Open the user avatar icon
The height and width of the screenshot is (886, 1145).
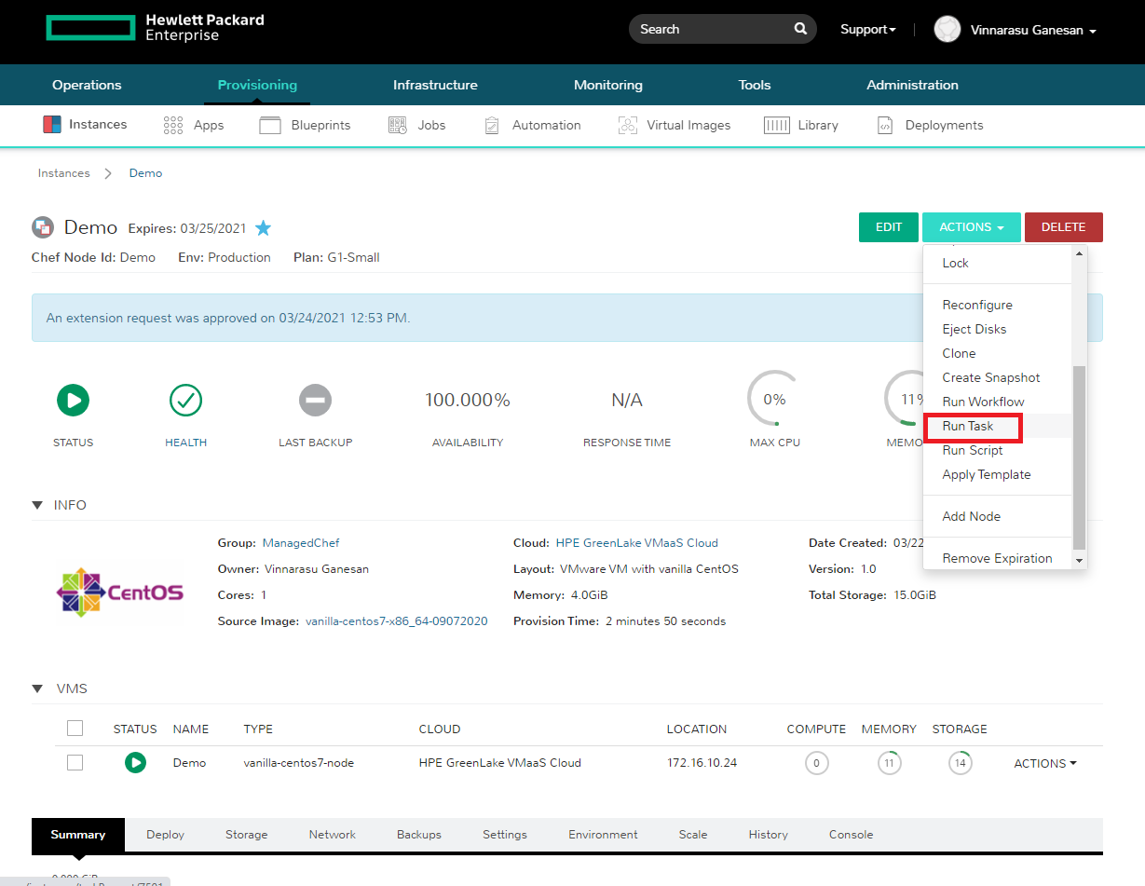pos(947,30)
